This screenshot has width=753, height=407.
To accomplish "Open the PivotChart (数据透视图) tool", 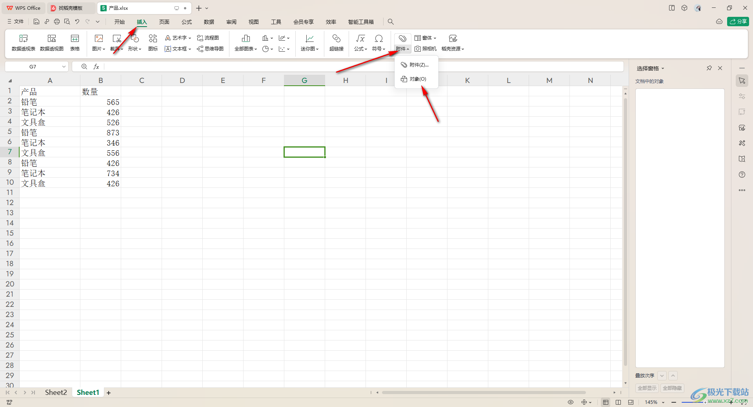I will tap(52, 42).
